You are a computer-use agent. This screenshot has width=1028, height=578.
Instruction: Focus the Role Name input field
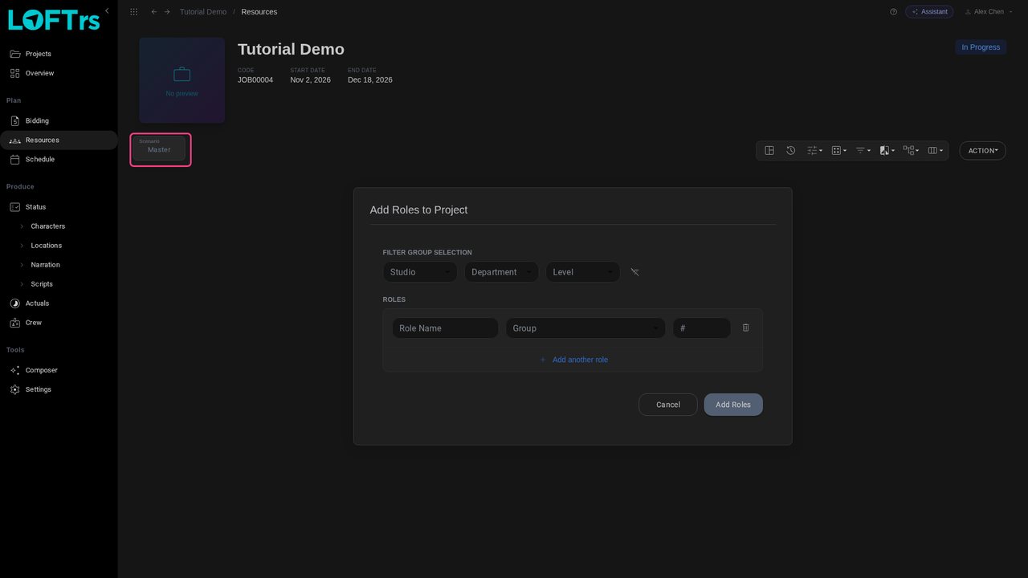click(445, 328)
